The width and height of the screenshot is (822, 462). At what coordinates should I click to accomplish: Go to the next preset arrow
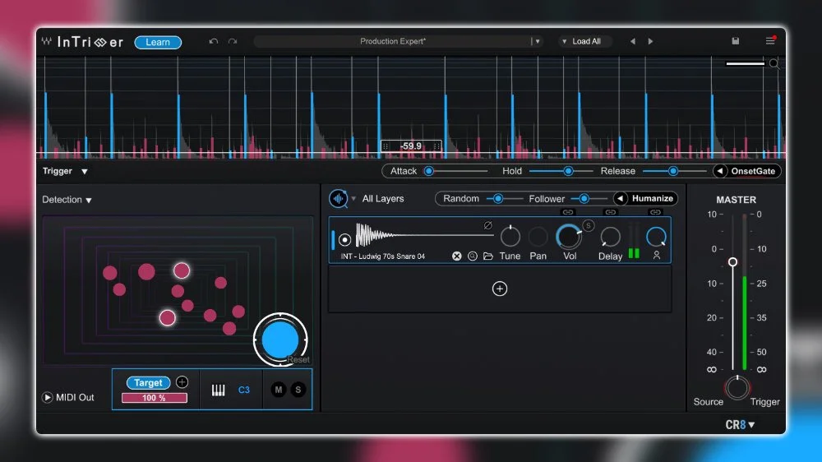[650, 41]
